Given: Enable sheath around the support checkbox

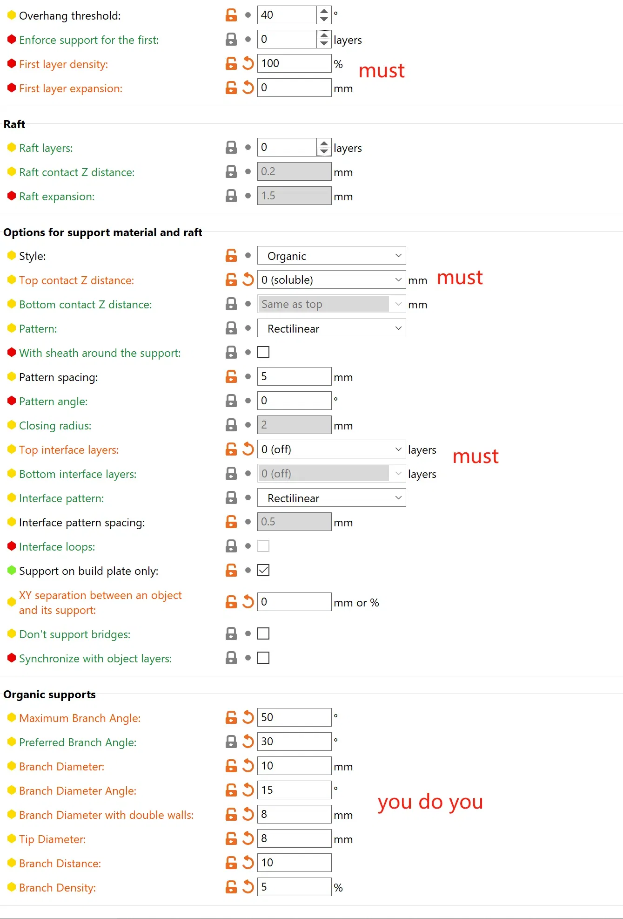Looking at the screenshot, I should [263, 352].
